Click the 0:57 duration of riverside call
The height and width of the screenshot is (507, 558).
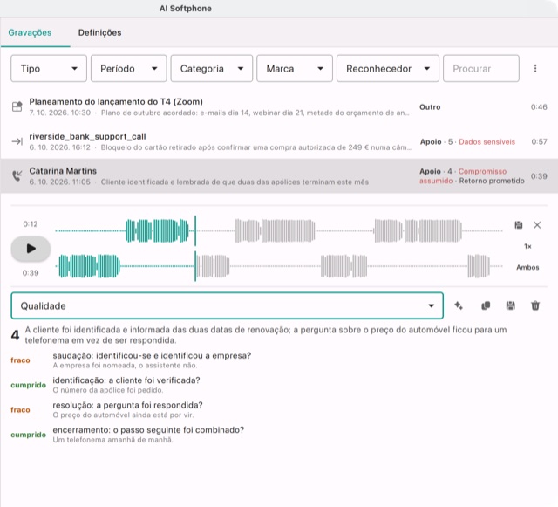[539, 142]
